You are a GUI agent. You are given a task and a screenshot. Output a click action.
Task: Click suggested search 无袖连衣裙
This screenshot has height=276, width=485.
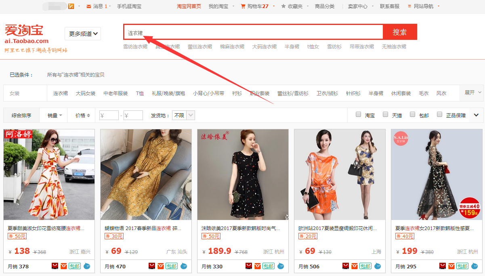[394, 47]
